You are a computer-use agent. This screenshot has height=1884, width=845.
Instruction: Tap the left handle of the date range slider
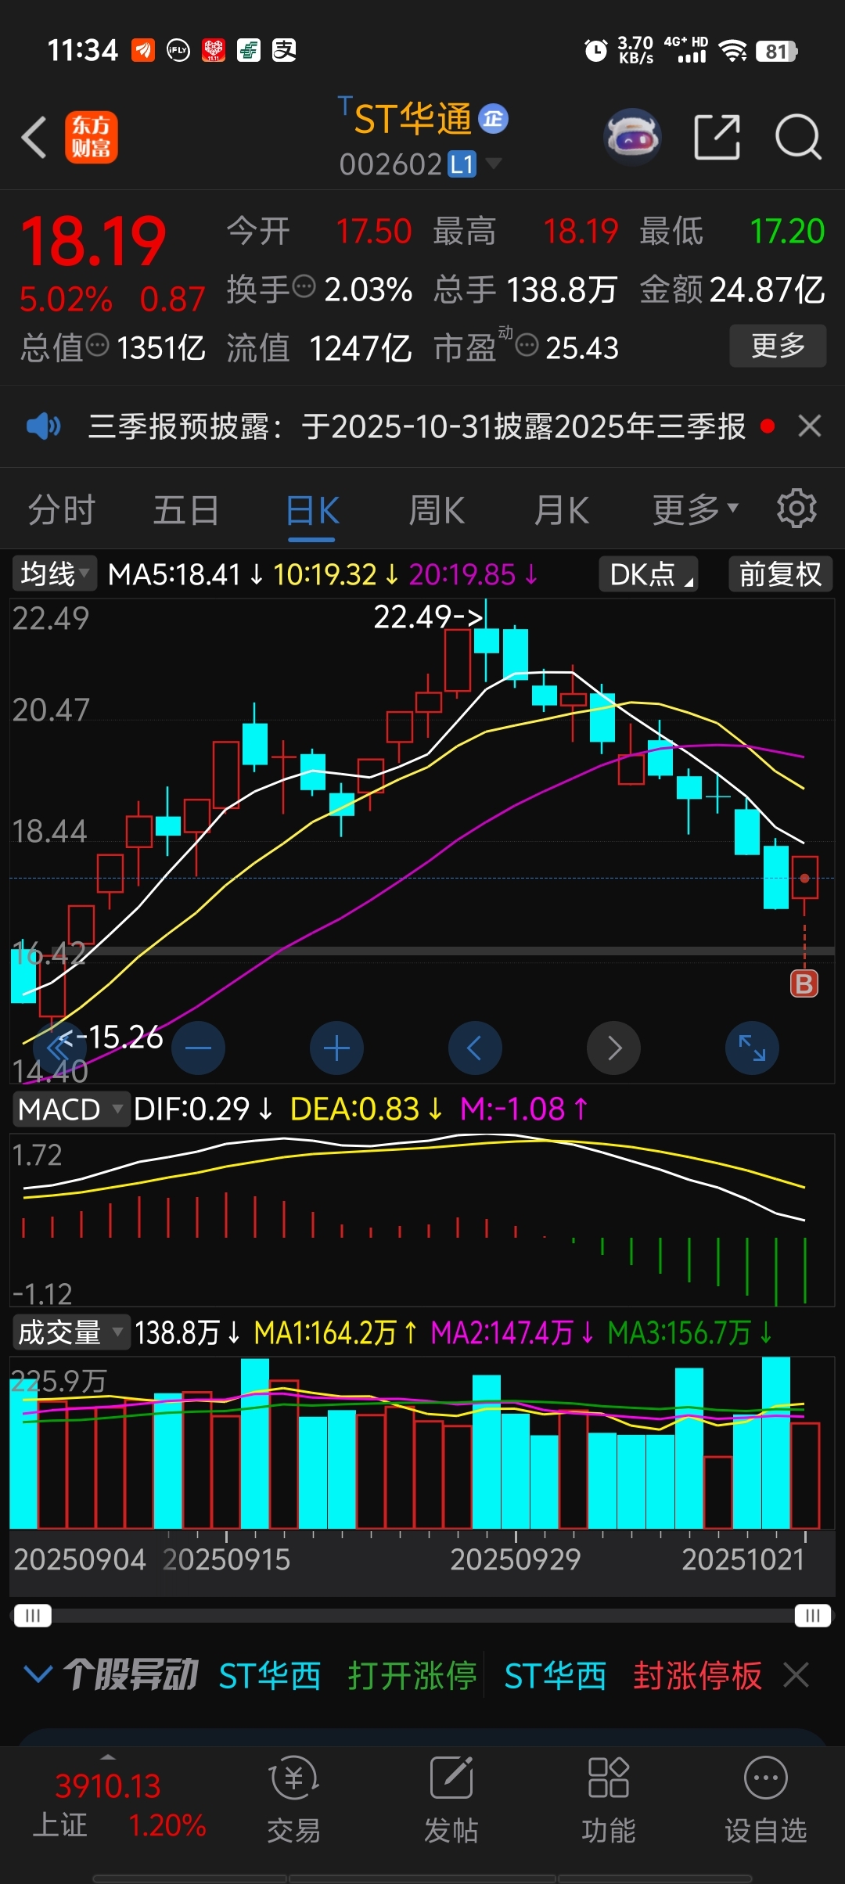pyautogui.click(x=32, y=1616)
